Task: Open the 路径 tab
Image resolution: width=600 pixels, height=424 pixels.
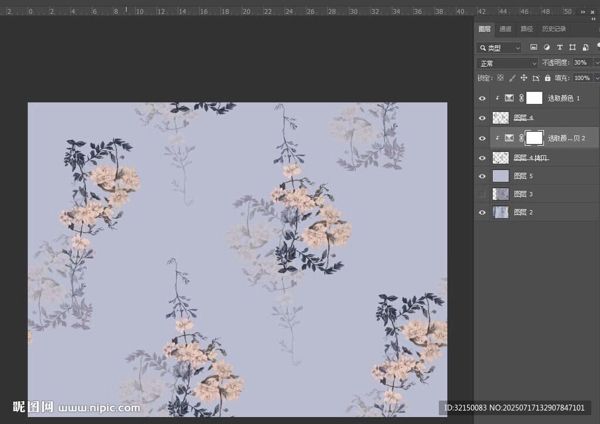Action: [x=527, y=29]
